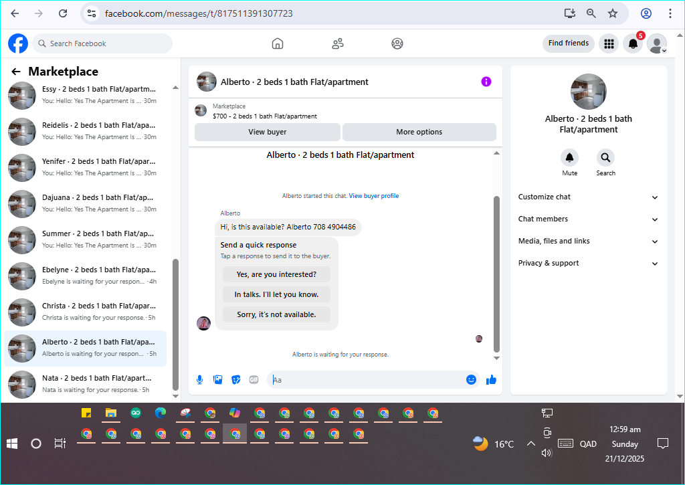The height and width of the screenshot is (485, 685).
Task: Open the notifications bell with badge
Action: coord(633,43)
